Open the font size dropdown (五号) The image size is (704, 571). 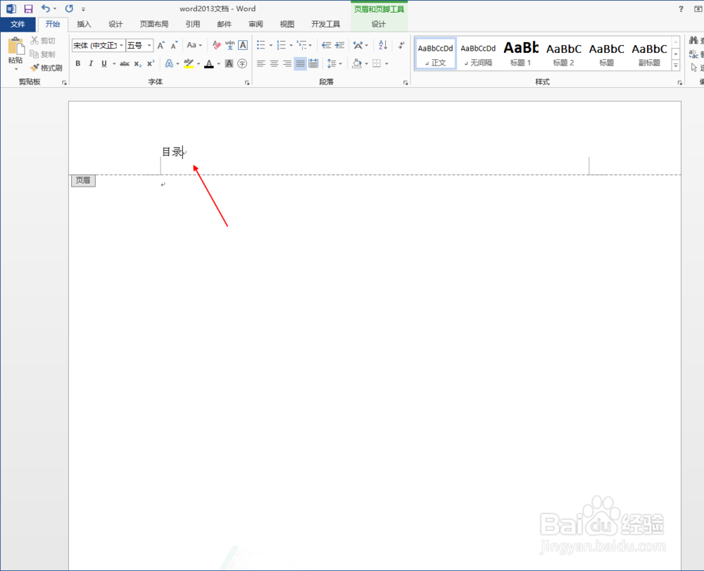(149, 45)
